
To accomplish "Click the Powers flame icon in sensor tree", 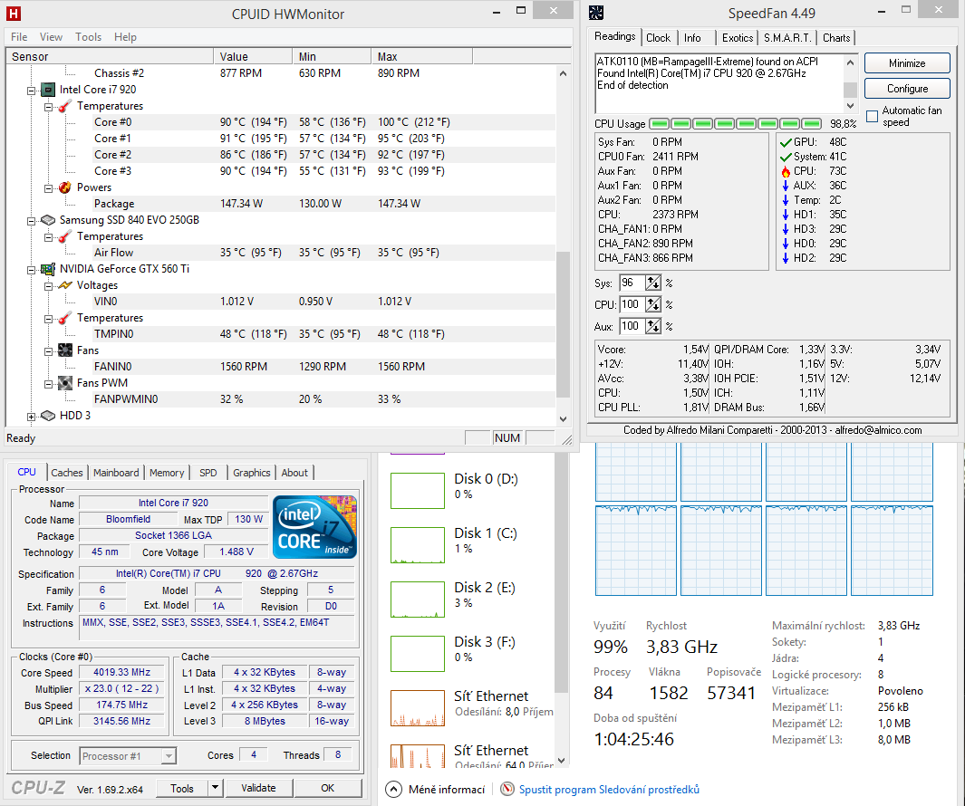I will [64, 187].
